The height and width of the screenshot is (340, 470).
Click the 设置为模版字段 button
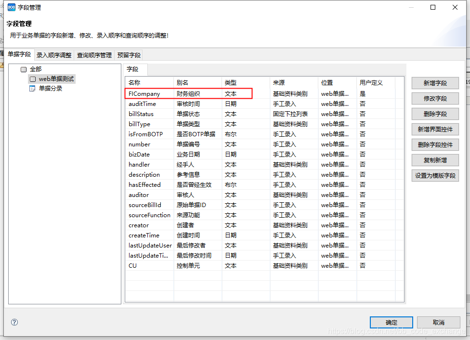(x=435, y=176)
